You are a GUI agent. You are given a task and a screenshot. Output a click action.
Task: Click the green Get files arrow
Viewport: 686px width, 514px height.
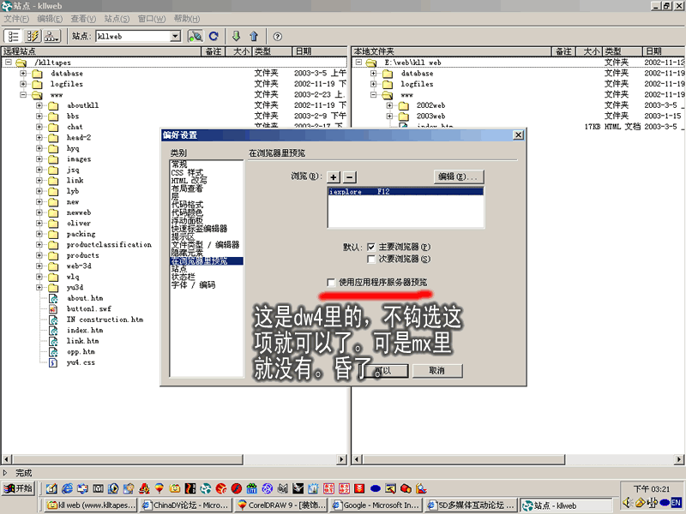[x=236, y=36]
